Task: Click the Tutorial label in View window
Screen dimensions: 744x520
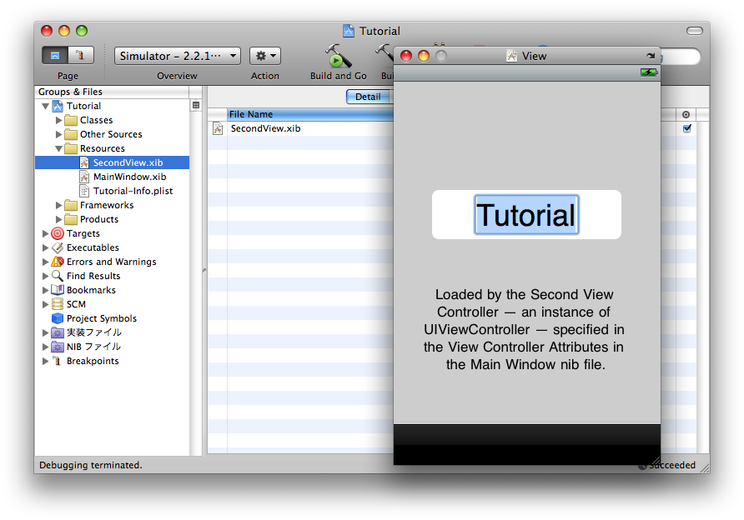Action: click(x=526, y=215)
